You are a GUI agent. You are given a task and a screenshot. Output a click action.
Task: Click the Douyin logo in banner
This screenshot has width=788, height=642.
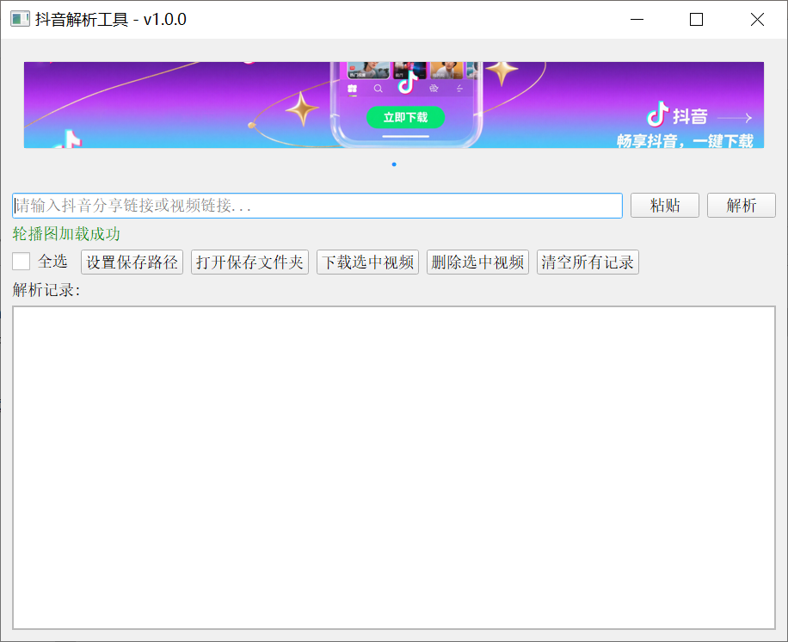(657, 114)
